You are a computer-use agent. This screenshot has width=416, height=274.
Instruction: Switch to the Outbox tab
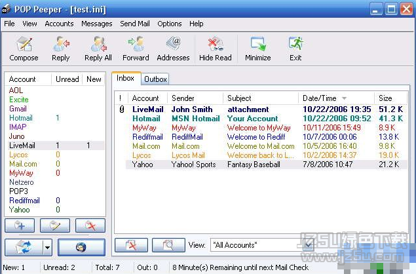point(155,79)
